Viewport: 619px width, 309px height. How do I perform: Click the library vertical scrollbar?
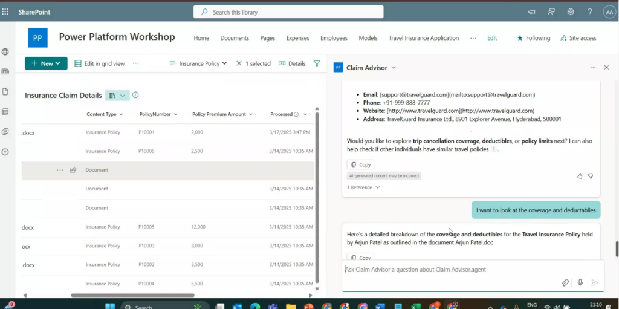(x=317, y=198)
